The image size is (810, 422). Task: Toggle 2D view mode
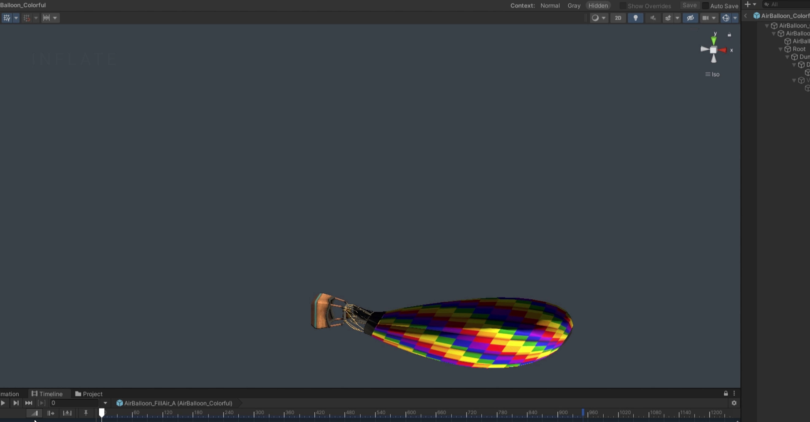point(618,18)
